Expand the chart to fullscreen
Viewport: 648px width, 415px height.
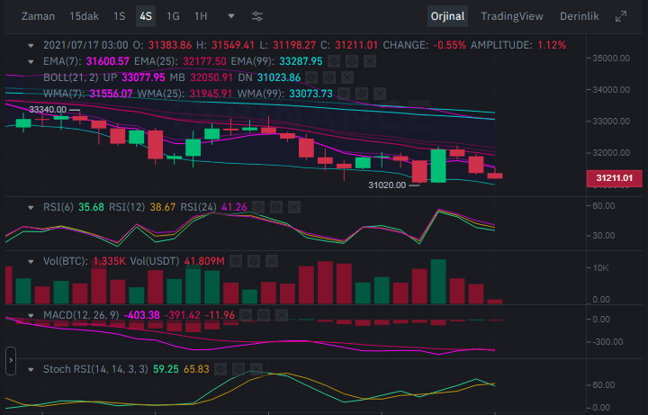coord(621,16)
